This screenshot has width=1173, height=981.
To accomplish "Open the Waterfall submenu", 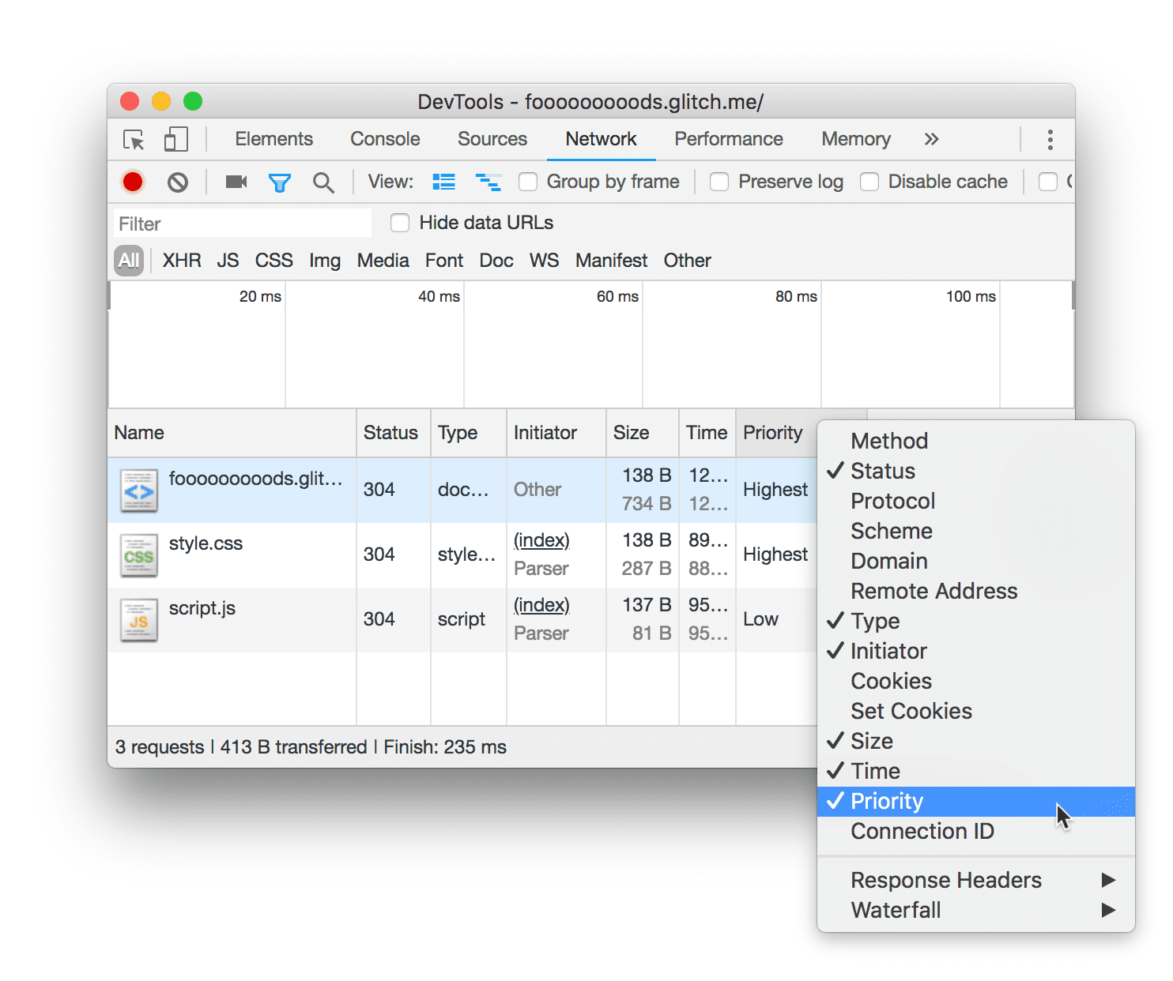I will (x=896, y=910).
